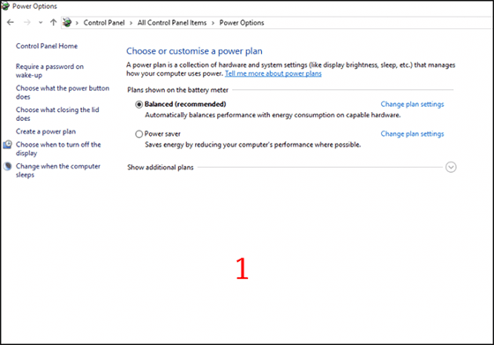Viewport: 494px width, 345px height.
Task: Open All Control Panel Items breadcrumb
Action: click(x=172, y=23)
